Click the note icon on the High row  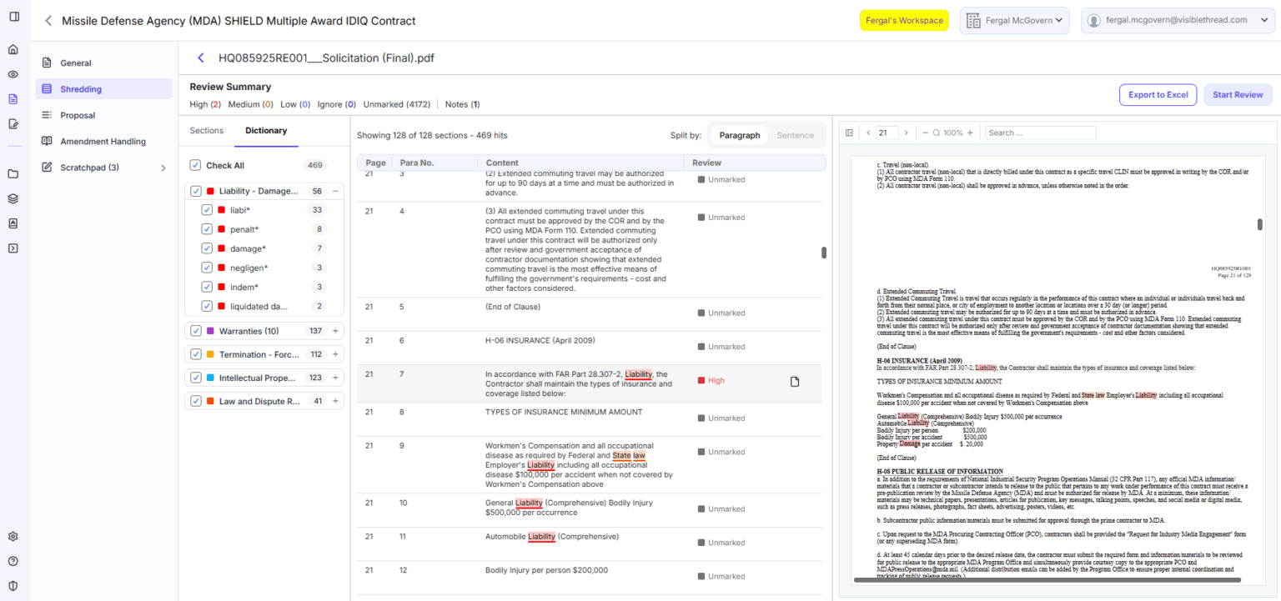795,381
